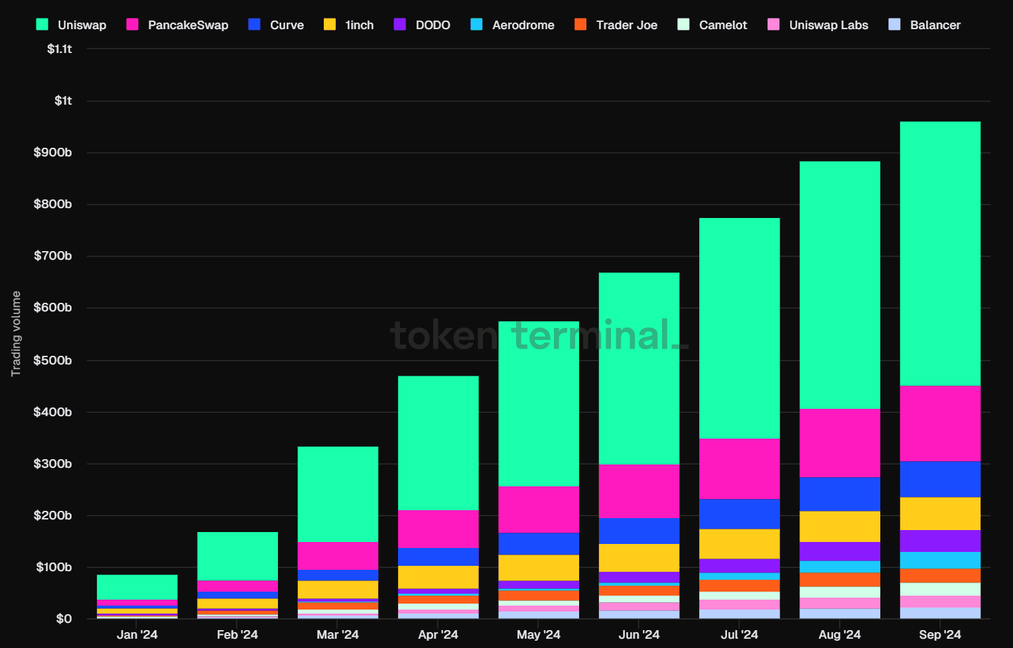Toggle the PancakeSwap legend label
Viewport: 1013px width, 648px height.
tap(188, 25)
